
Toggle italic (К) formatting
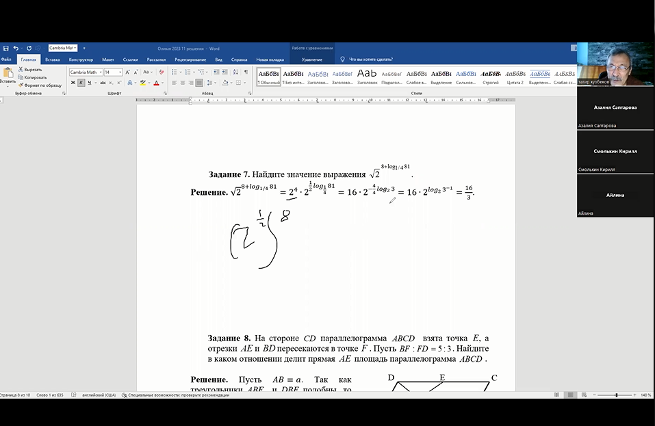(81, 83)
